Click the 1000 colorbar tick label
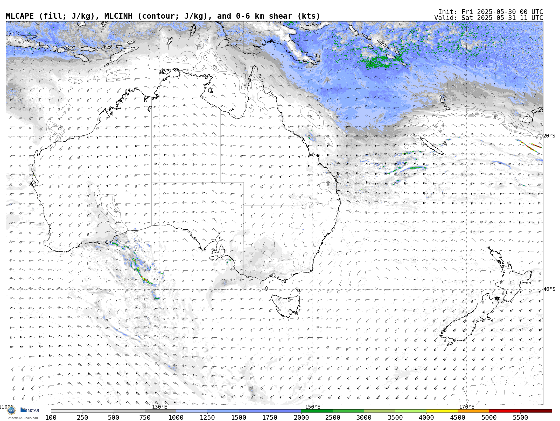The height and width of the screenshot is (421, 560). 176,417
